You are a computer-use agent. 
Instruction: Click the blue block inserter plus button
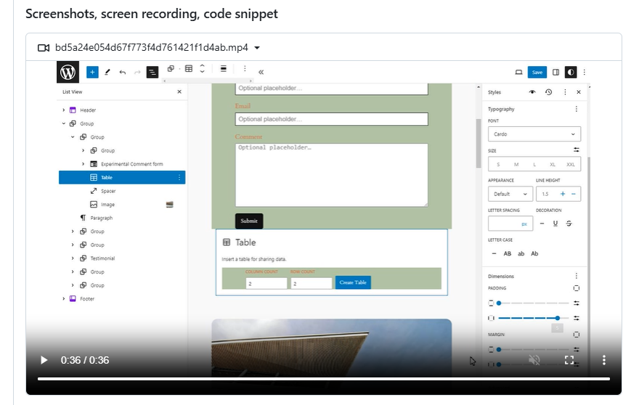tap(92, 72)
